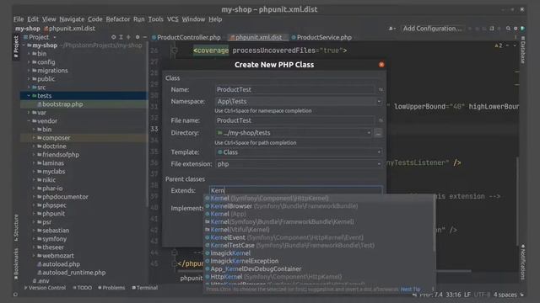This screenshot has width=540, height=303.
Task: Collapse the vendor folder
Action: pyautogui.click(x=29, y=121)
